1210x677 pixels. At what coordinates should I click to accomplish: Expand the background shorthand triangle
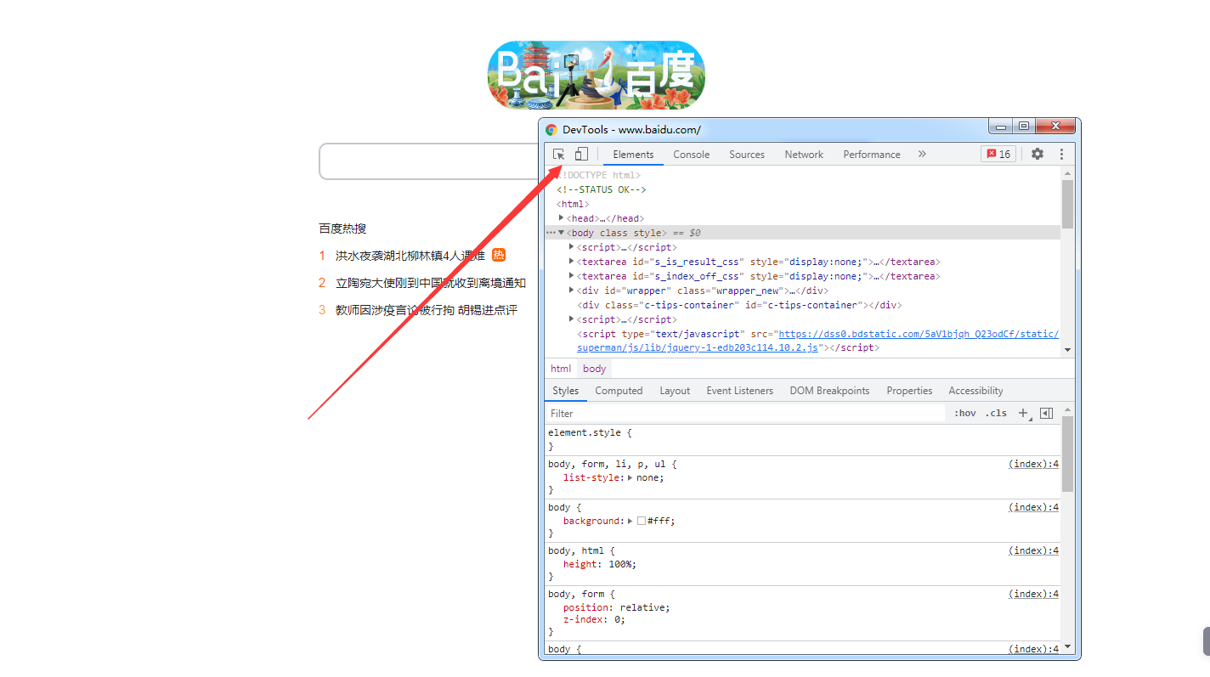pyautogui.click(x=630, y=521)
